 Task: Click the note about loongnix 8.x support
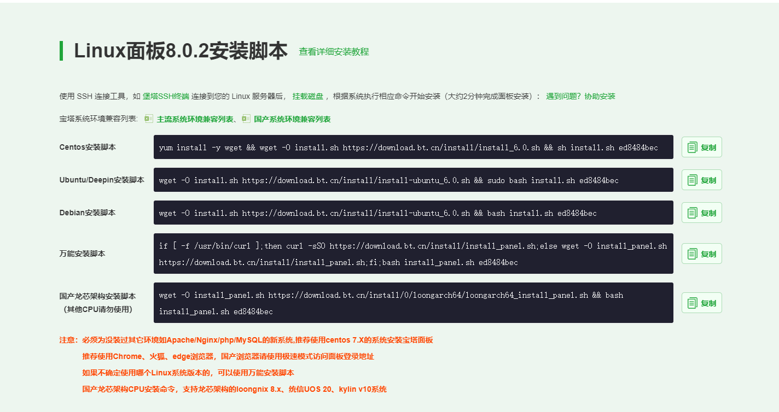[234, 389]
